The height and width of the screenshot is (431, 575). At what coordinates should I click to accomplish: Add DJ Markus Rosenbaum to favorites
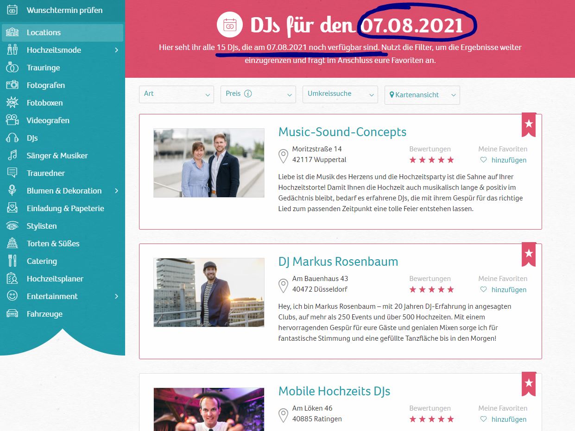coord(508,290)
